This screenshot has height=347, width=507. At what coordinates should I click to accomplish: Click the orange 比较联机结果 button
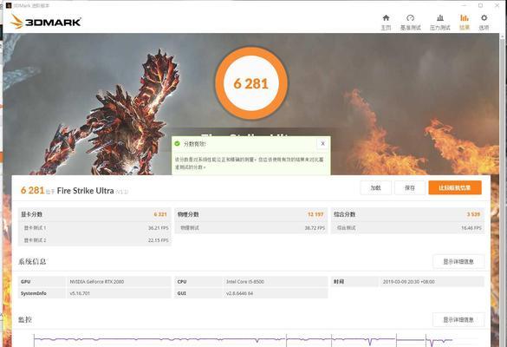coord(455,187)
